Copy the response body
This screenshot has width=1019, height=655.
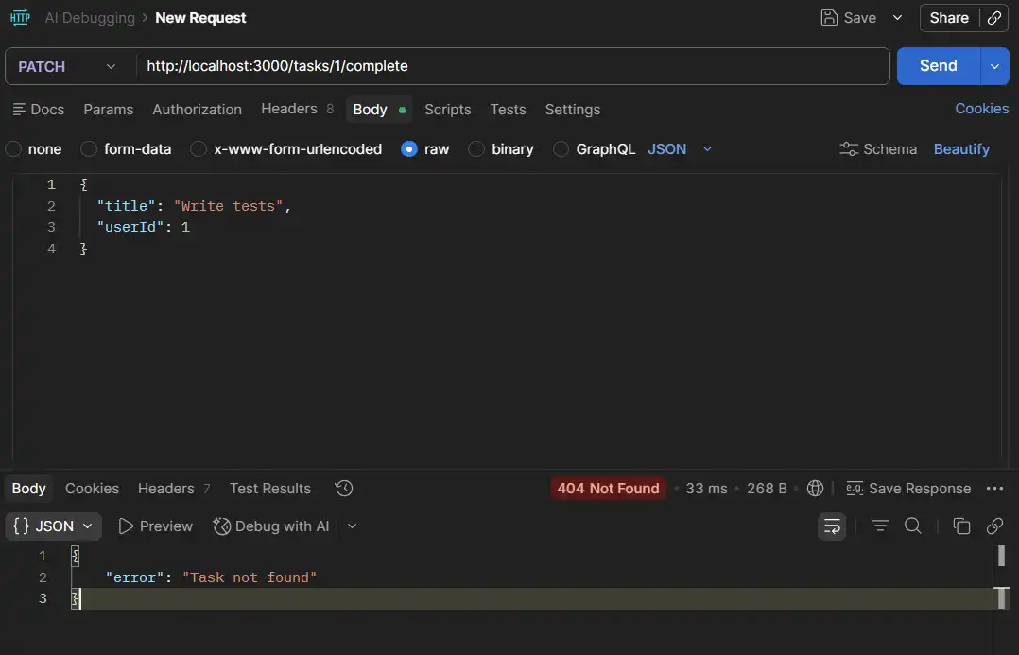coord(961,526)
